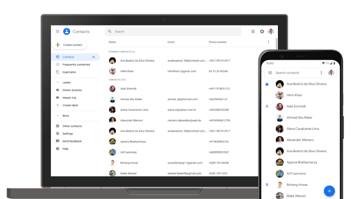The height and width of the screenshot is (199, 354).
Task: Click the Create contact button
Action: tap(70, 45)
